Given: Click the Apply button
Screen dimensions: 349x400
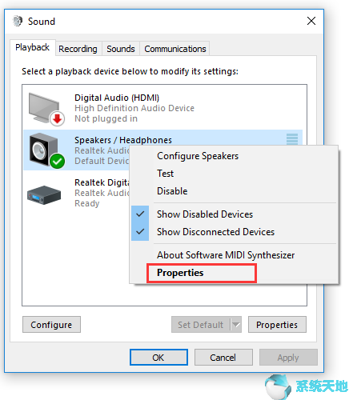Looking at the screenshot, I should [x=288, y=358].
